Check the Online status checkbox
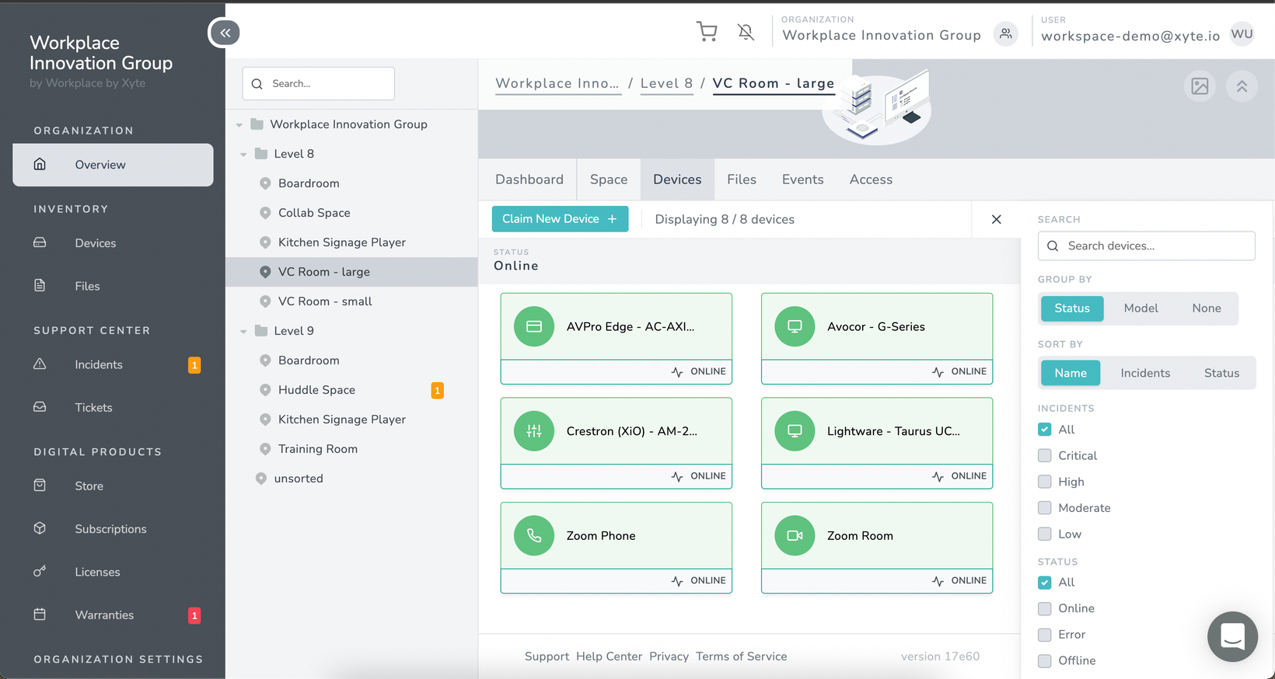The height and width of the screenshot is (679, 1275). (1045, 608)
